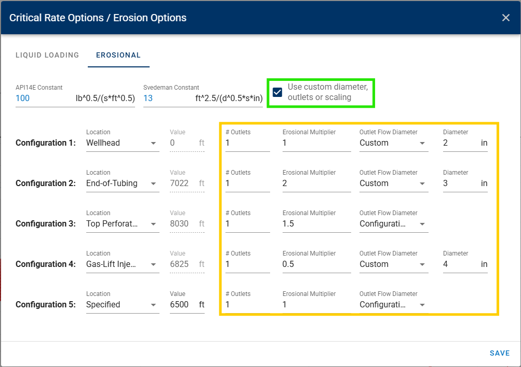
Task: Select the Erosional tab
Action: (x=118, y=55)
